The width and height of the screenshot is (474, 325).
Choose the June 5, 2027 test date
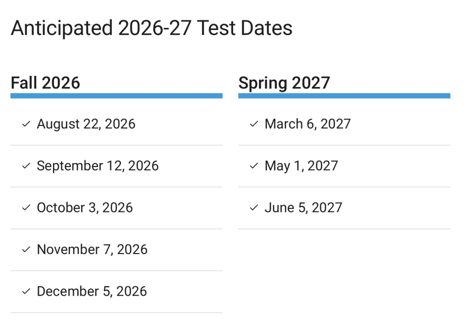point(303,207)
